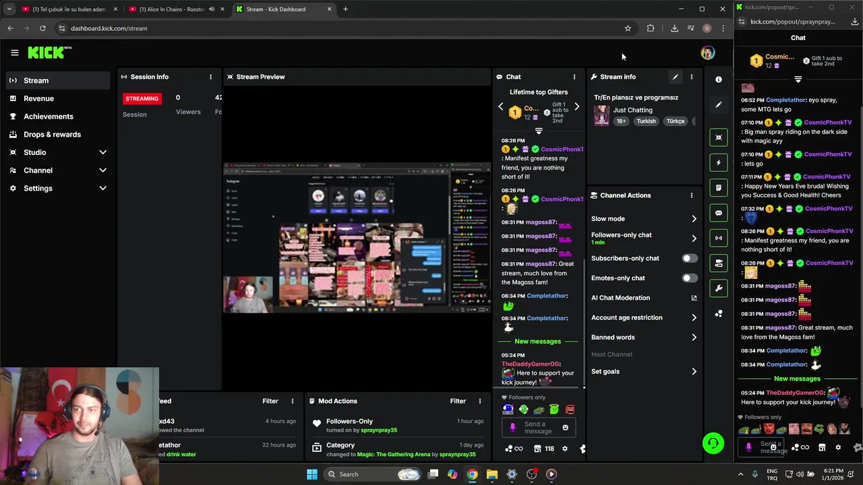Screen dimensions: 863x485
Task: Open popout chat settings gear
Action: (x=838, y=447)
